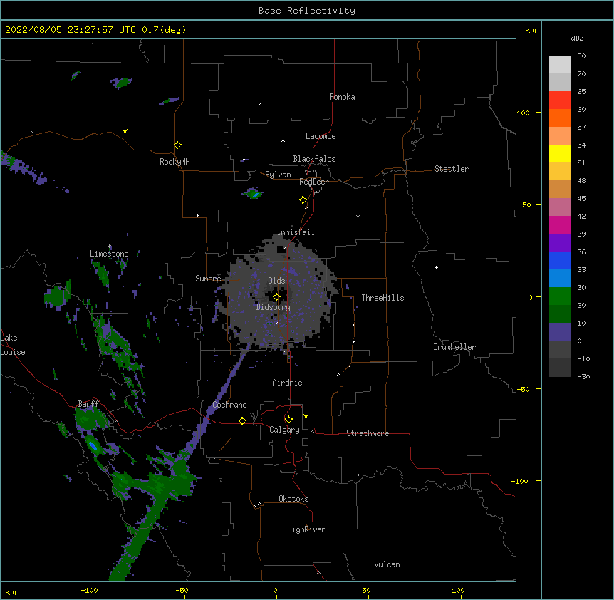The height and width of the screenshot is (600, 614).
Task: Click the Airdrie city label
Action: pos(287,383)
